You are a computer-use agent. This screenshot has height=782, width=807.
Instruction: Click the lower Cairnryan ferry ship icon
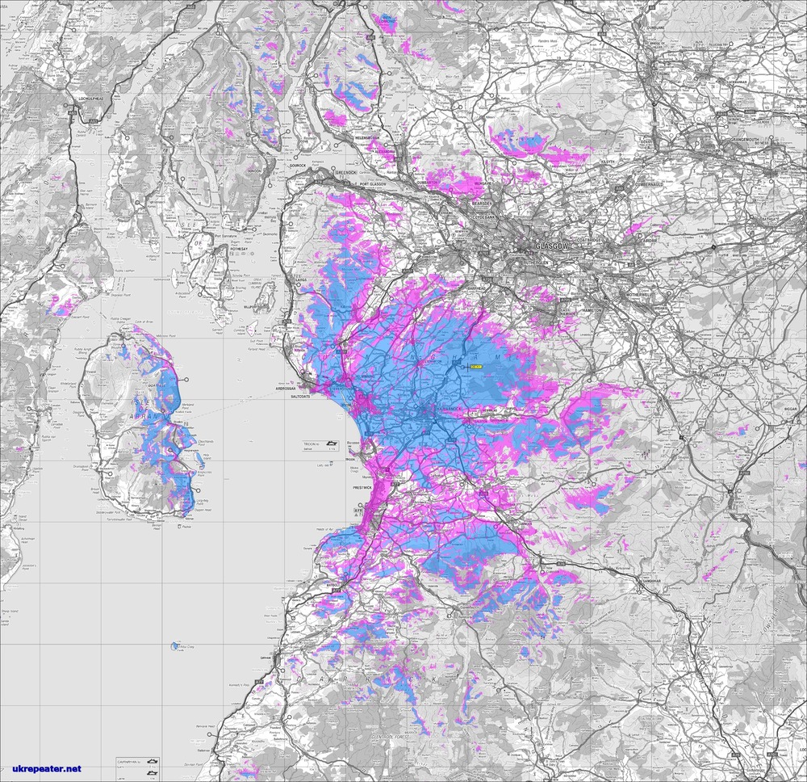tap(153, 772)
